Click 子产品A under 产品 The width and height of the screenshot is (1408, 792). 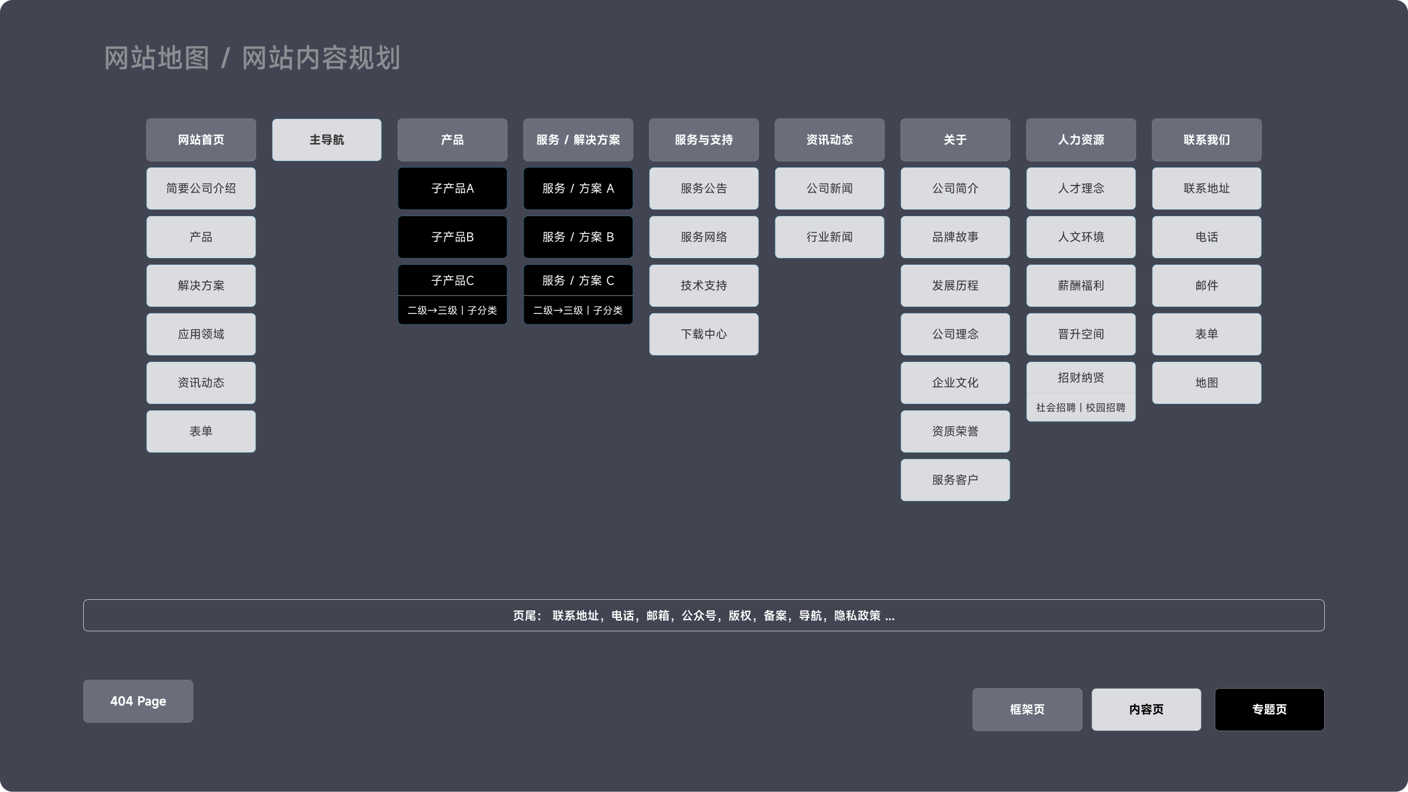(452, 188)
